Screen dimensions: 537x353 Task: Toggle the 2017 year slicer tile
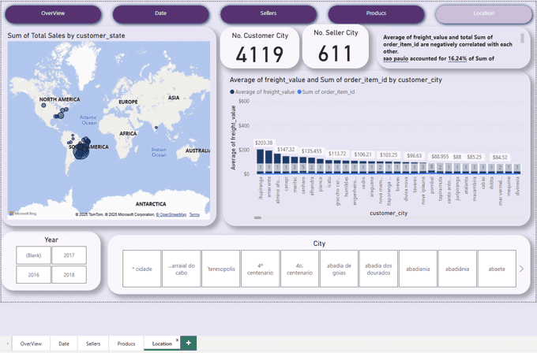69,255
